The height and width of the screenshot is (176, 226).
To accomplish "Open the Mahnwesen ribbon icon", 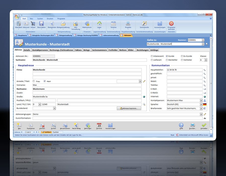I will pos(87,24).
